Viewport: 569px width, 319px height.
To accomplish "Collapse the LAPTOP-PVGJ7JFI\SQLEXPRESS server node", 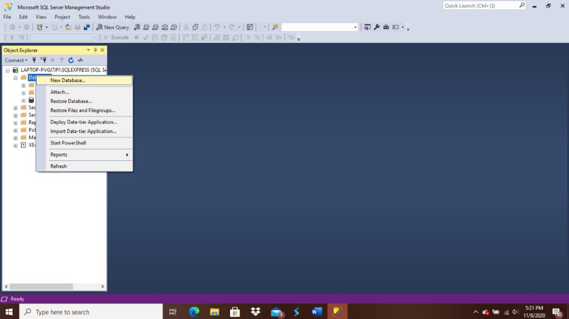I will point(8,70).
